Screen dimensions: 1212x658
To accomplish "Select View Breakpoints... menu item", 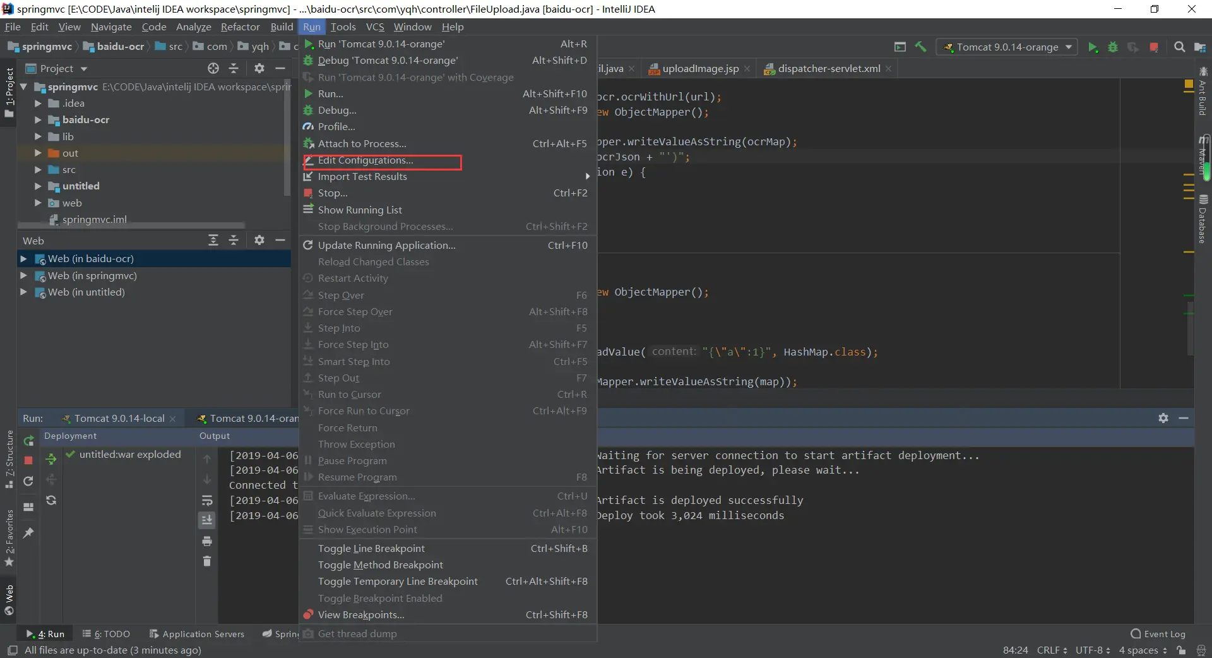I will coord(448,614).
